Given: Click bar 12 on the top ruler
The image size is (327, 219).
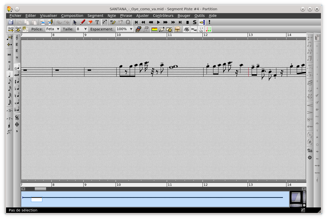Looking at the screenshot, I should point(206,35).
